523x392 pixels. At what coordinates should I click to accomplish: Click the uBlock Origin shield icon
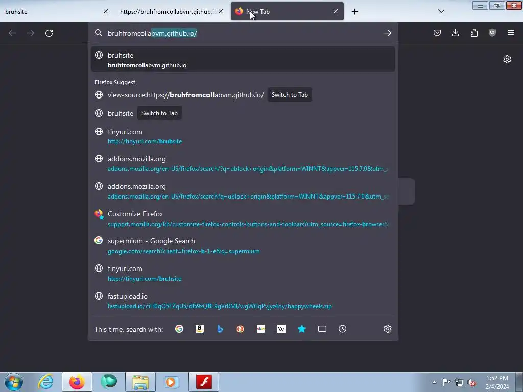click(x=492, y=33)
